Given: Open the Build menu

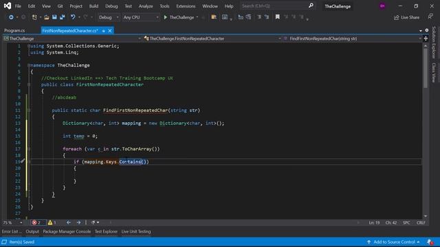Looking at the screenshot, I should 93,6.
